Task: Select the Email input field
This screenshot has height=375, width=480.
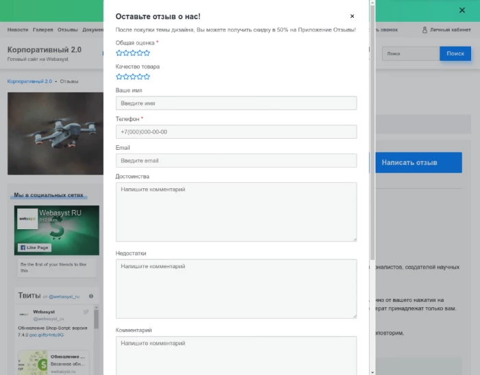Action: click(x=236, y=161)
